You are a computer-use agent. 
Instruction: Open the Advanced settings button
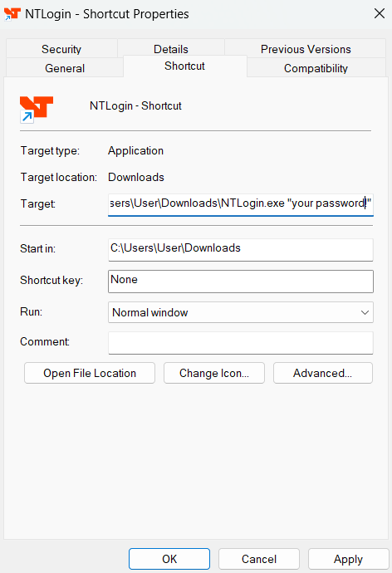click(323, 373)
